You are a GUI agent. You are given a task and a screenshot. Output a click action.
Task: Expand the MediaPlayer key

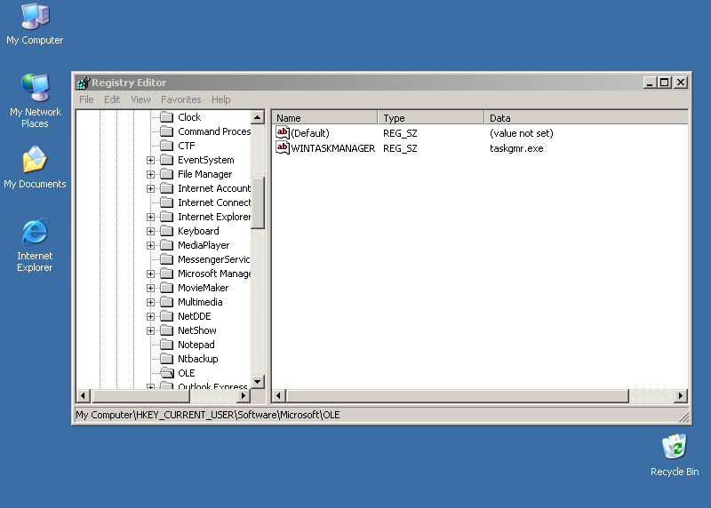click(x=150, y=246)
